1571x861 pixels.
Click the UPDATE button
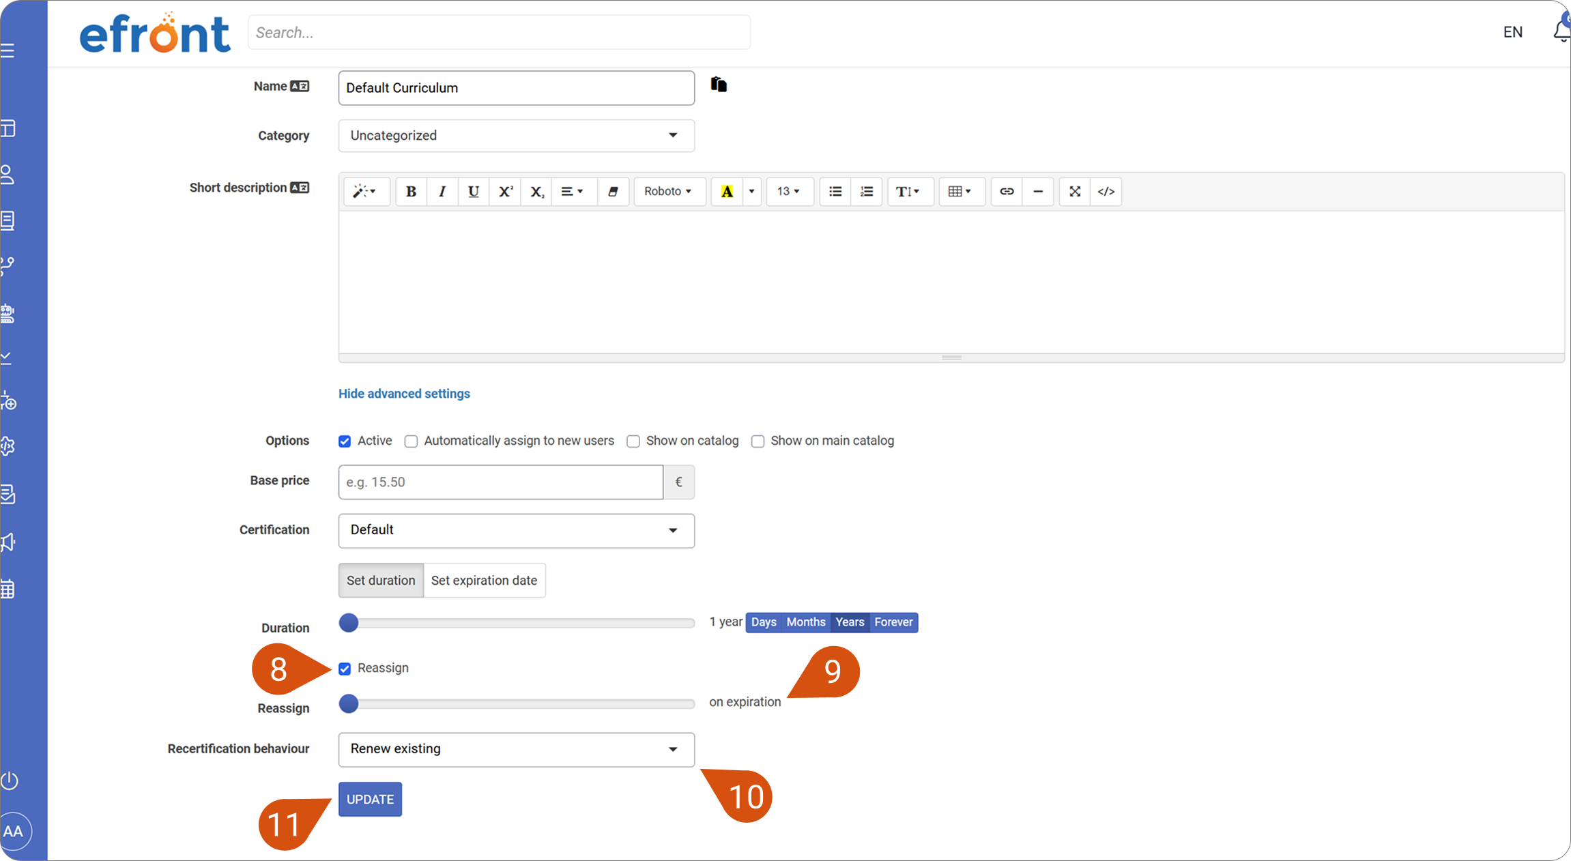point(370,799)
